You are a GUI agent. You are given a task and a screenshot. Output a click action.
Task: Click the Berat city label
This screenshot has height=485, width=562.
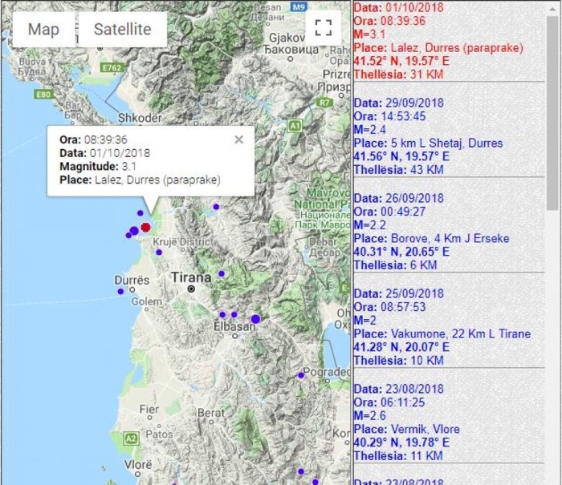pos(211,413)
